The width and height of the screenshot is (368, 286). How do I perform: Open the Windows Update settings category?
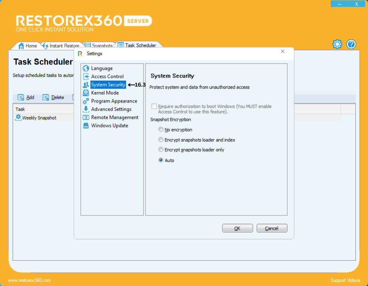click(x=110, y=126)
